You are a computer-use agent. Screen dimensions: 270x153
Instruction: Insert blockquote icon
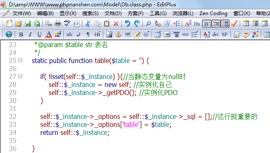click(x=176, y=34)
